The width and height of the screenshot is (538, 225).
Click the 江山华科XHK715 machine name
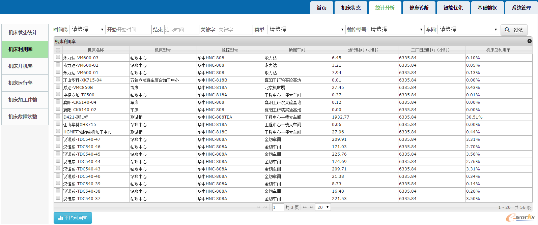[80, 125]
